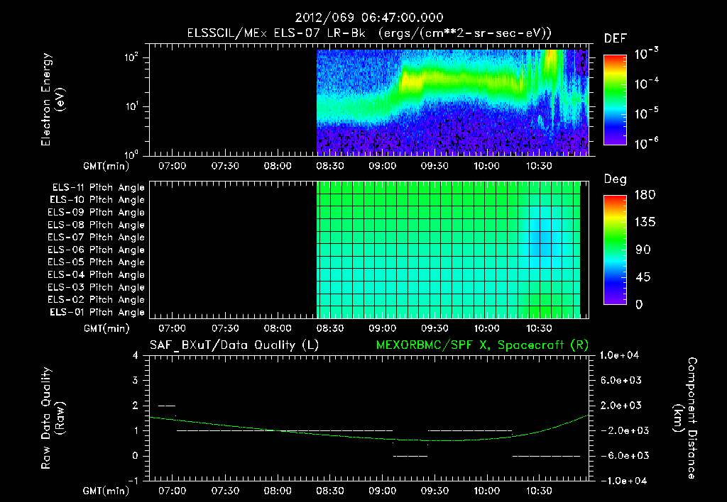
Task: Click the 1.0e+04 right-axis tick label
Action: (x=619, y=355)
